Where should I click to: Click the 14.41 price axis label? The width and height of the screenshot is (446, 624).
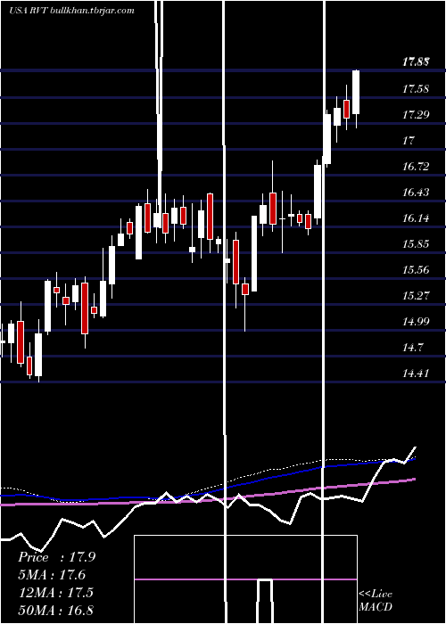click(416, 374)
